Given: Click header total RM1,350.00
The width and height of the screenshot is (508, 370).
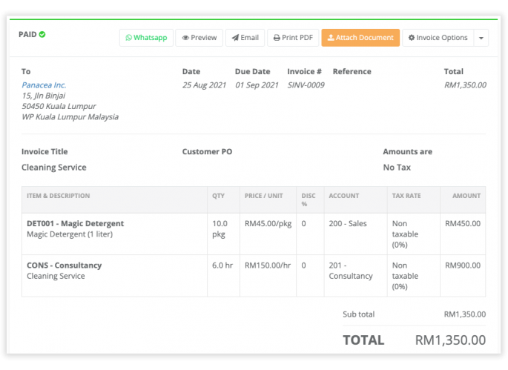Looking at the screenshot, I should coord(465,85).
